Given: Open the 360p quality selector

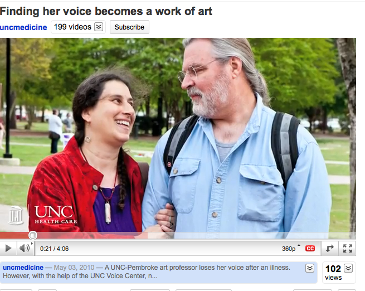Looking at the screenshot, I should [291, 249].
